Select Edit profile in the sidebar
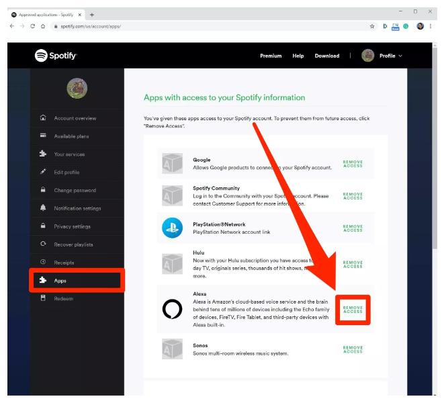This screenshot has height=403, width=442. click(67, 172)
